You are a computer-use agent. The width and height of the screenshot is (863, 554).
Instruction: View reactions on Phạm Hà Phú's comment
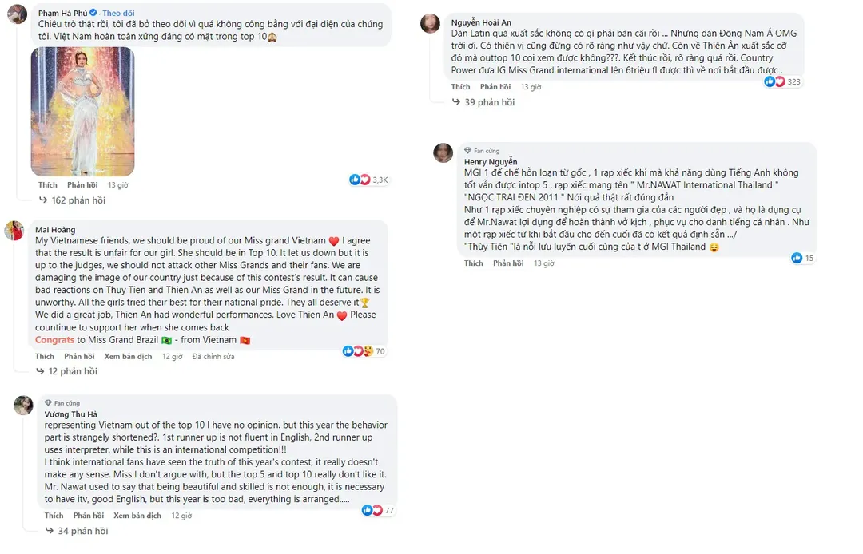pyautogui.click(x=368, y=180)
